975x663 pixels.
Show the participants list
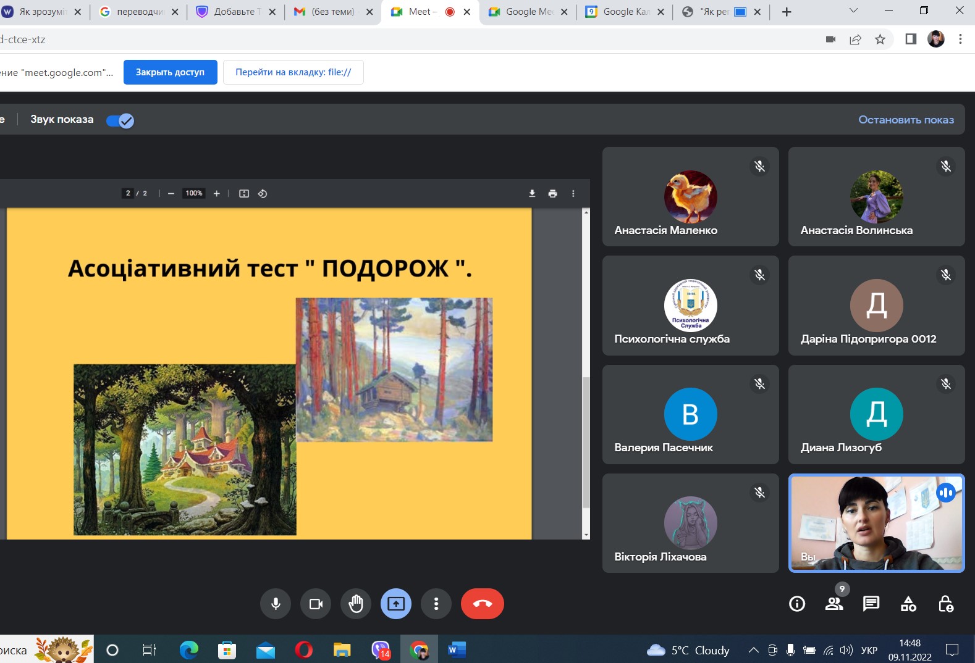[834, 604]
